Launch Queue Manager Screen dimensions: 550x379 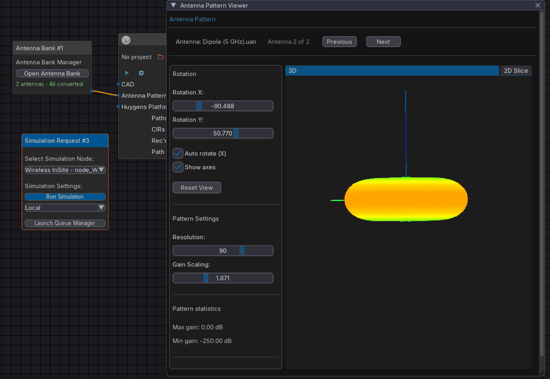pos(65,223)
